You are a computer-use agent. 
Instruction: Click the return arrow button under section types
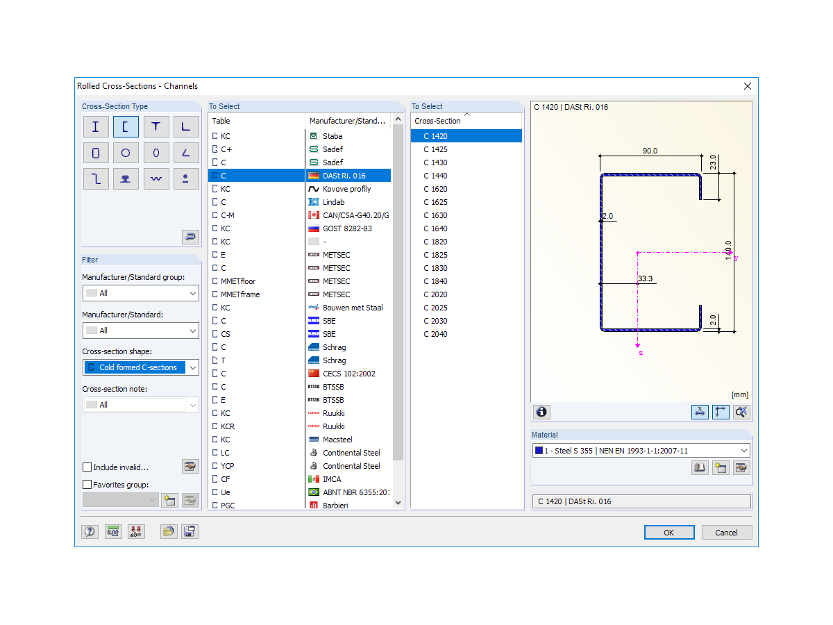pyautogui.click(x=190, y=237)
